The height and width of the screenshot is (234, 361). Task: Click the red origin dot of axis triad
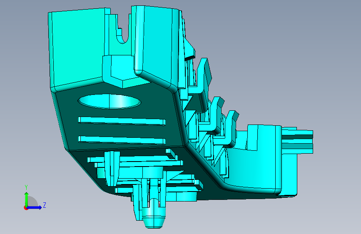(26, 208)
